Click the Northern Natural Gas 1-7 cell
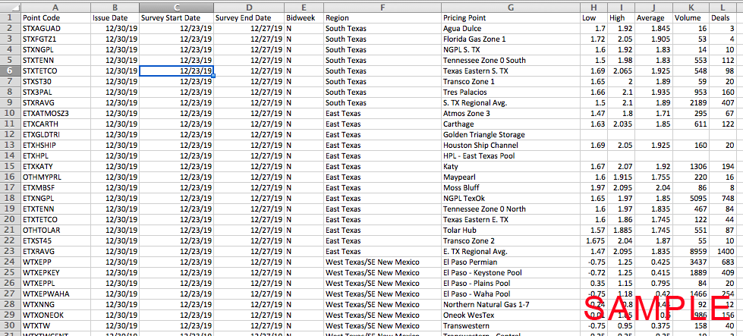Image resolution: width=743 pixels, height=336 pixels. tap(511, 304)
